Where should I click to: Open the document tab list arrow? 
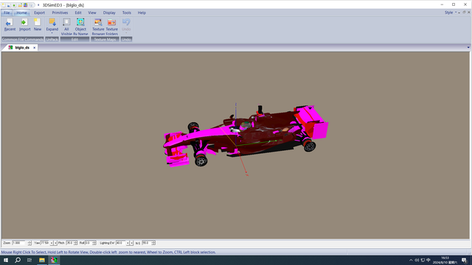468,47
